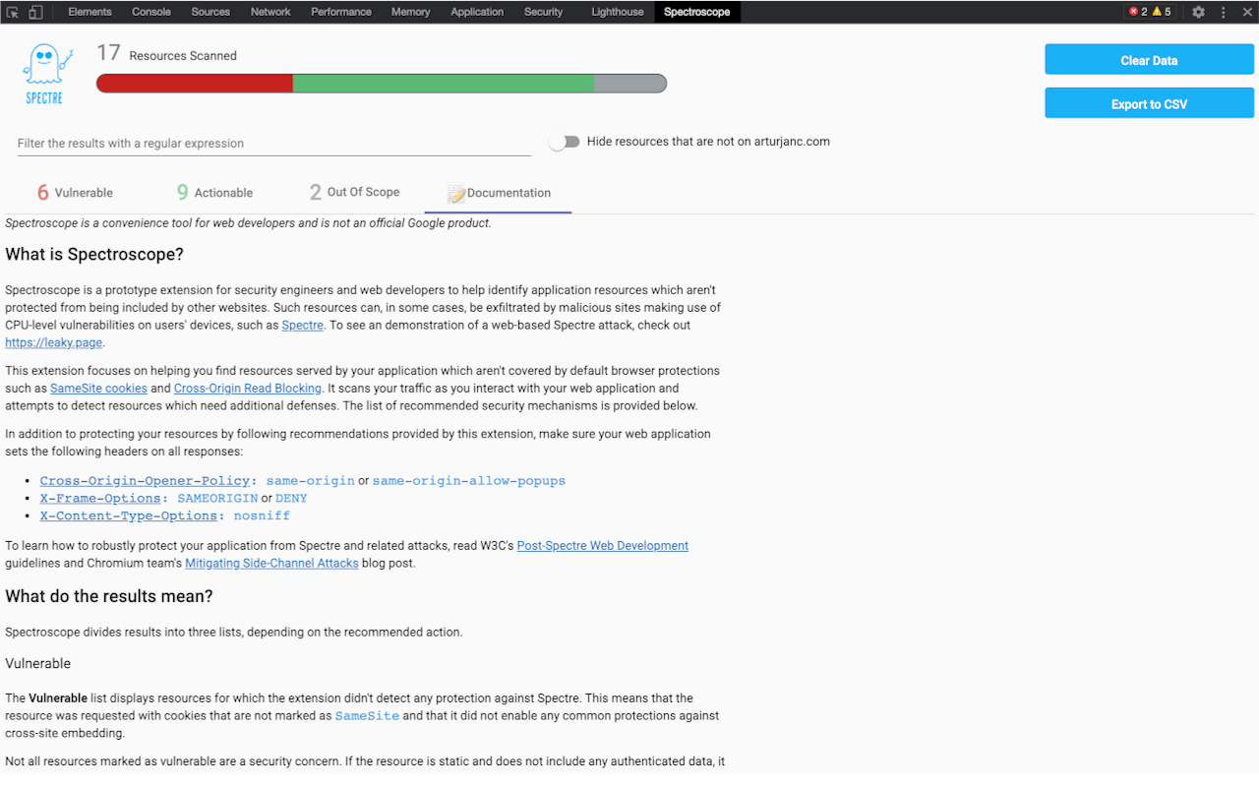
Task: Select the Memory tab
Action: pos(410,12)
